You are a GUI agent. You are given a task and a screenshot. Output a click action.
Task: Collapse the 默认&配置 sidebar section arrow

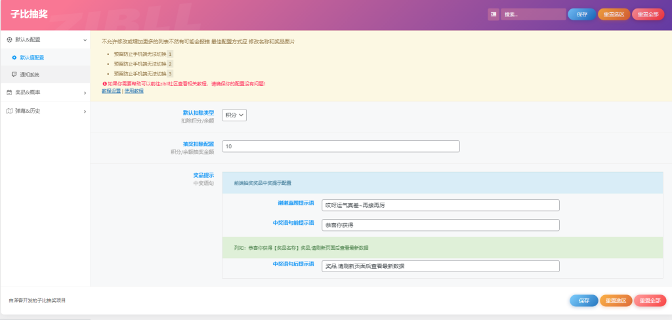[x=85, y=40]
